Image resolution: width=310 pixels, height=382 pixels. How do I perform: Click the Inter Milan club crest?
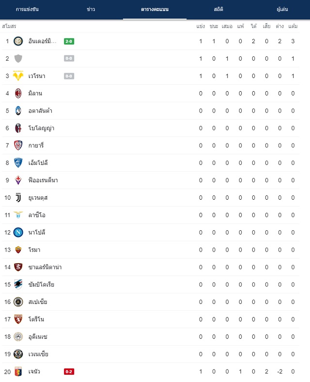(x=18, y=41)
